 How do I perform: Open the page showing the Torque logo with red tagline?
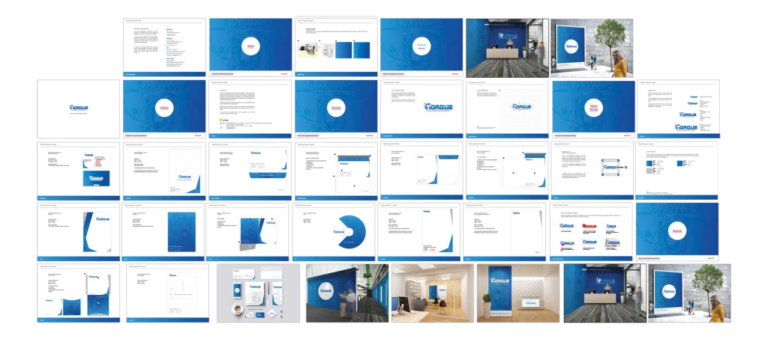pos(421,109)
